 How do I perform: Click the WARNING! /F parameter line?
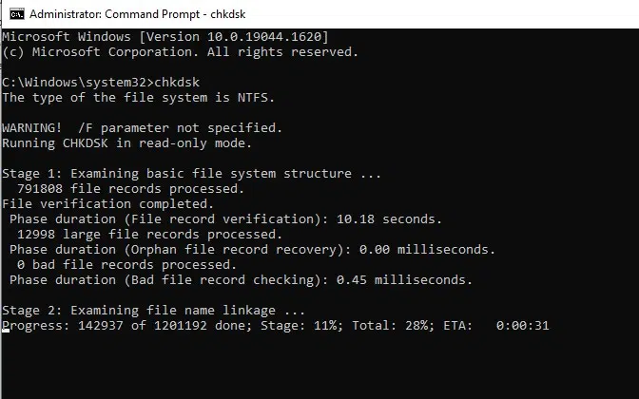tap(142, 128)
